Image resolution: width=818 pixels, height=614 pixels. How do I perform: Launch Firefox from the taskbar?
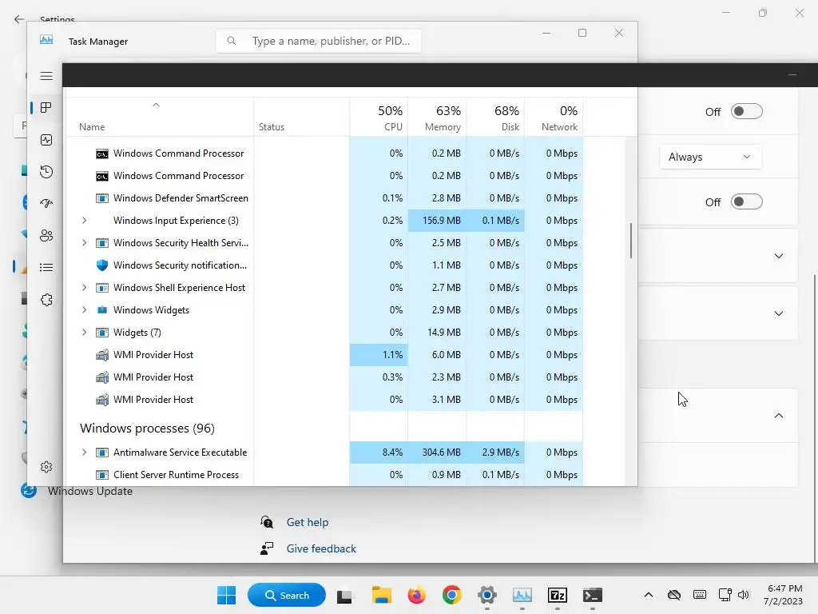416,595
